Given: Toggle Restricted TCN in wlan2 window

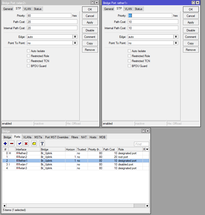Looking at the screenshot, I should point(28,61).
